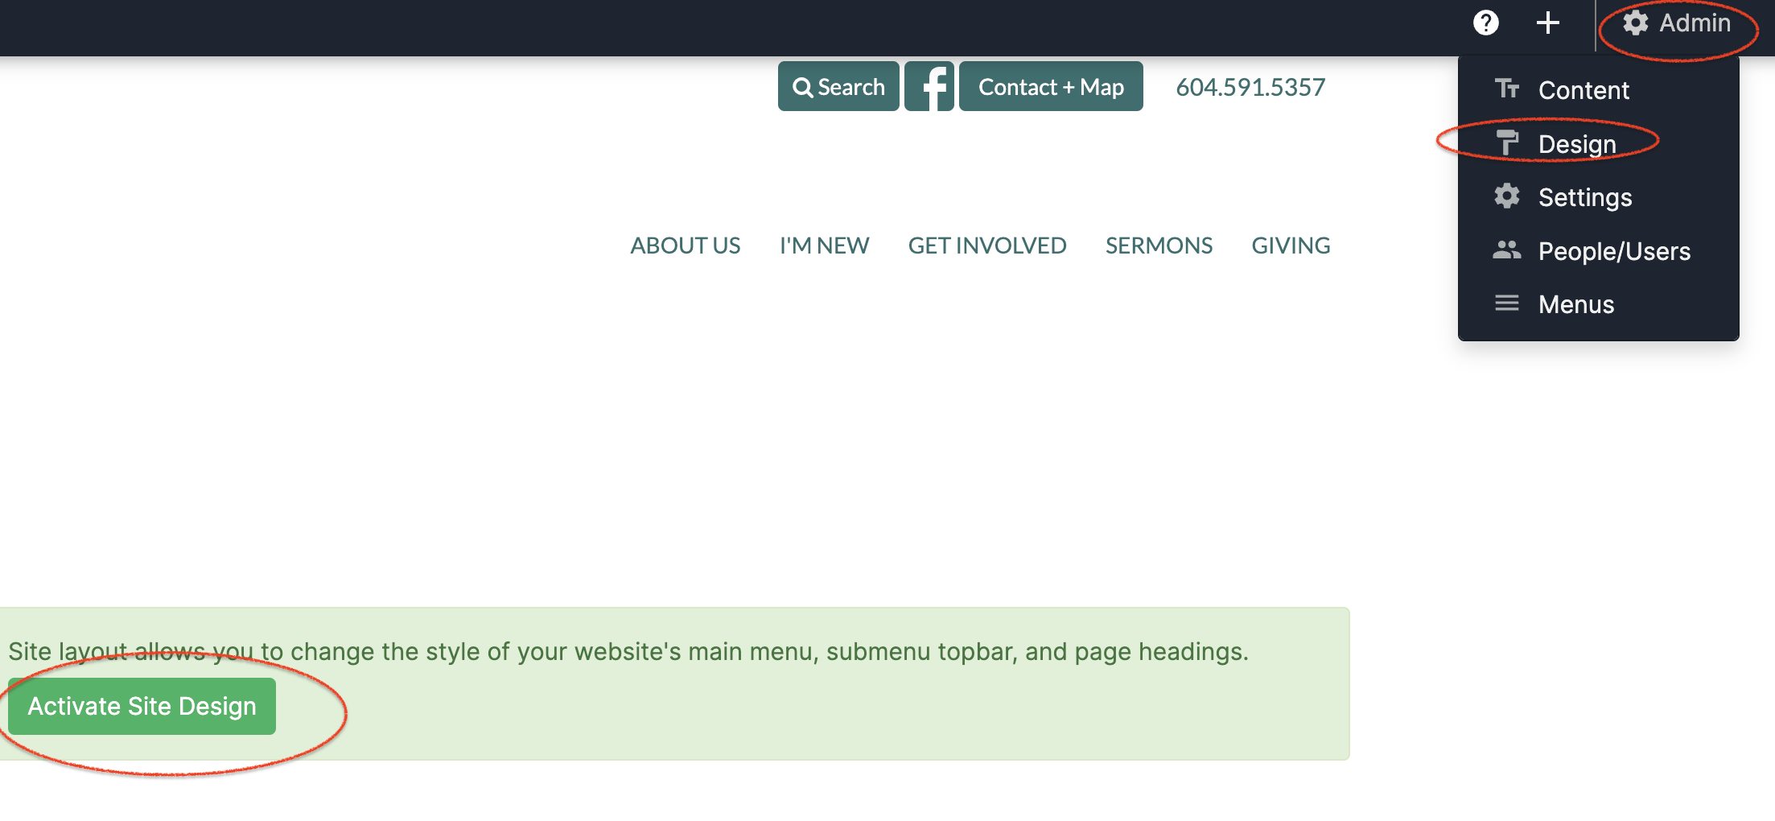Open the Admin dropdown menu
The image size is (1775, 821).
tap(1677, 23)
